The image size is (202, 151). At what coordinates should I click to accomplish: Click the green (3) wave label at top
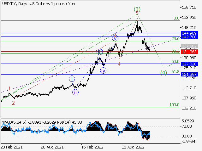[137, 9]
